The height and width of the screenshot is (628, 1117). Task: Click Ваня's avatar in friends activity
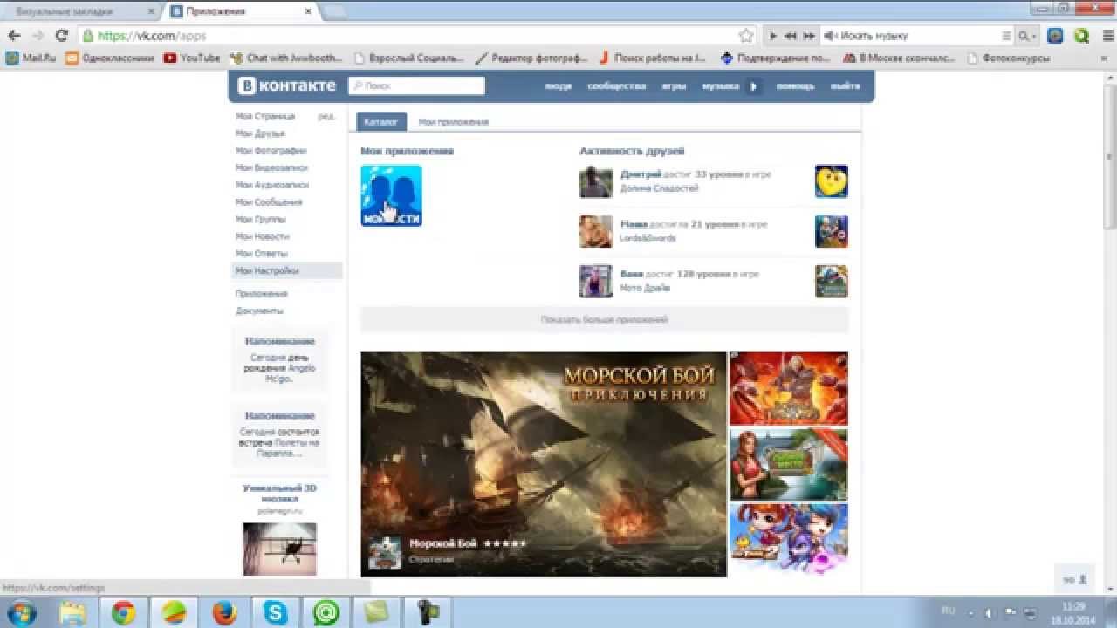pos(596,281)
